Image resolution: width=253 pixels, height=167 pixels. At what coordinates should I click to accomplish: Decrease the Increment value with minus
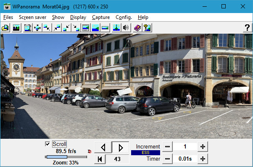click(x=167, y=147)
